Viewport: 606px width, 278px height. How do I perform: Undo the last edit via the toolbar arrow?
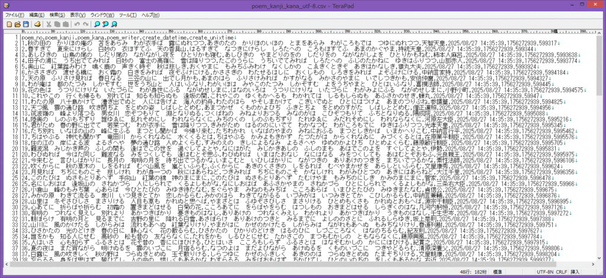[78, 24]
